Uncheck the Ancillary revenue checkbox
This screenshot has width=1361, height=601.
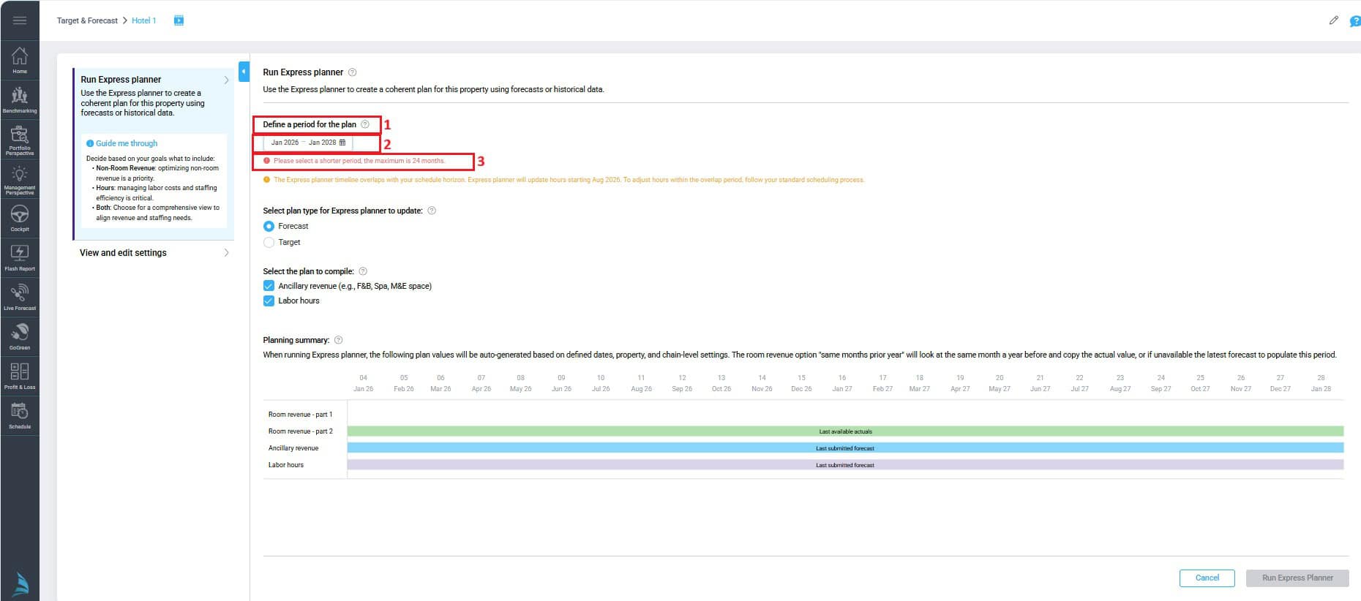[x=269, y=286]
